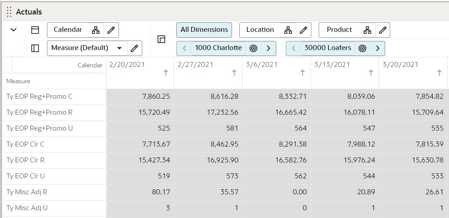The image size is (449, 218).
Task: Click the page axis layout icon
Action: pos(161,39)
